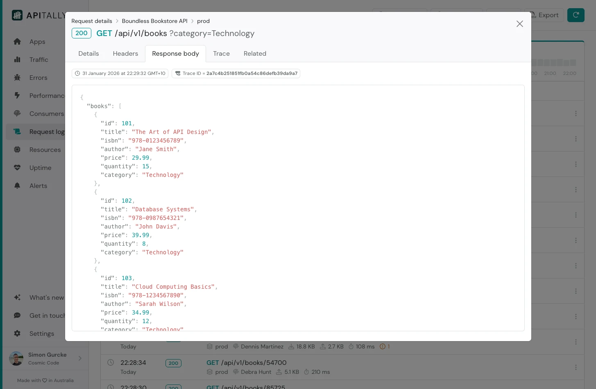
Task: Open the three-dot menu for the Dennis Martinez request
Action: pyautogui.click(x=576, y=342)
